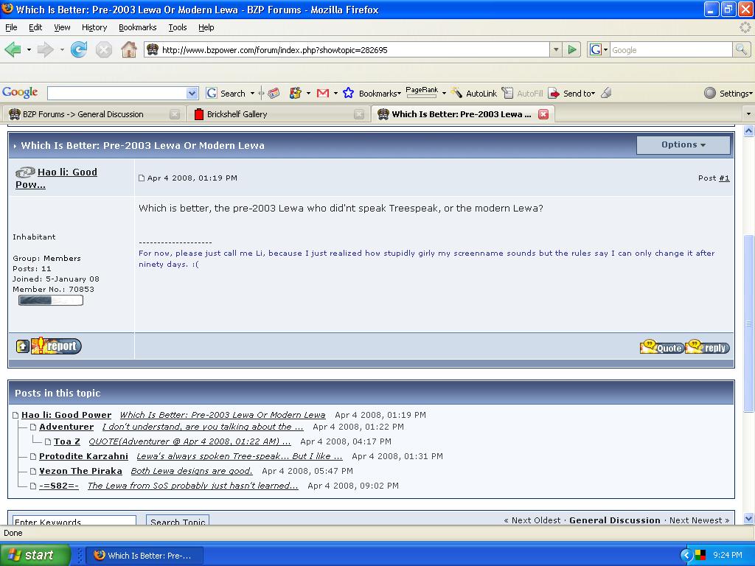This screenshot has height=566, width=755.
Task: Open the Tools menu
Action: 177,27
